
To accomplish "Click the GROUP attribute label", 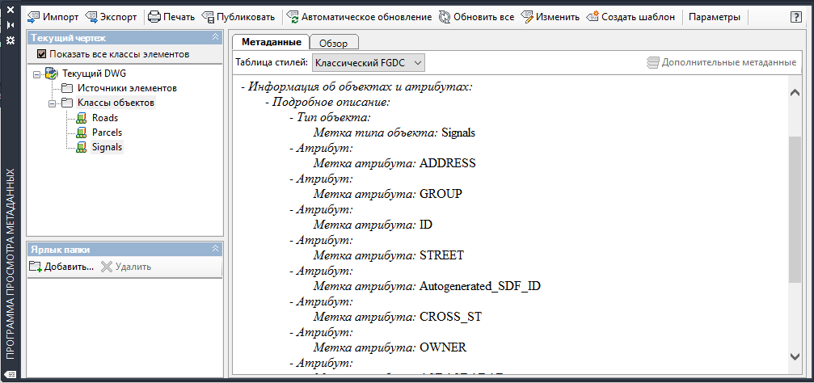I will [x=441, y=194].
